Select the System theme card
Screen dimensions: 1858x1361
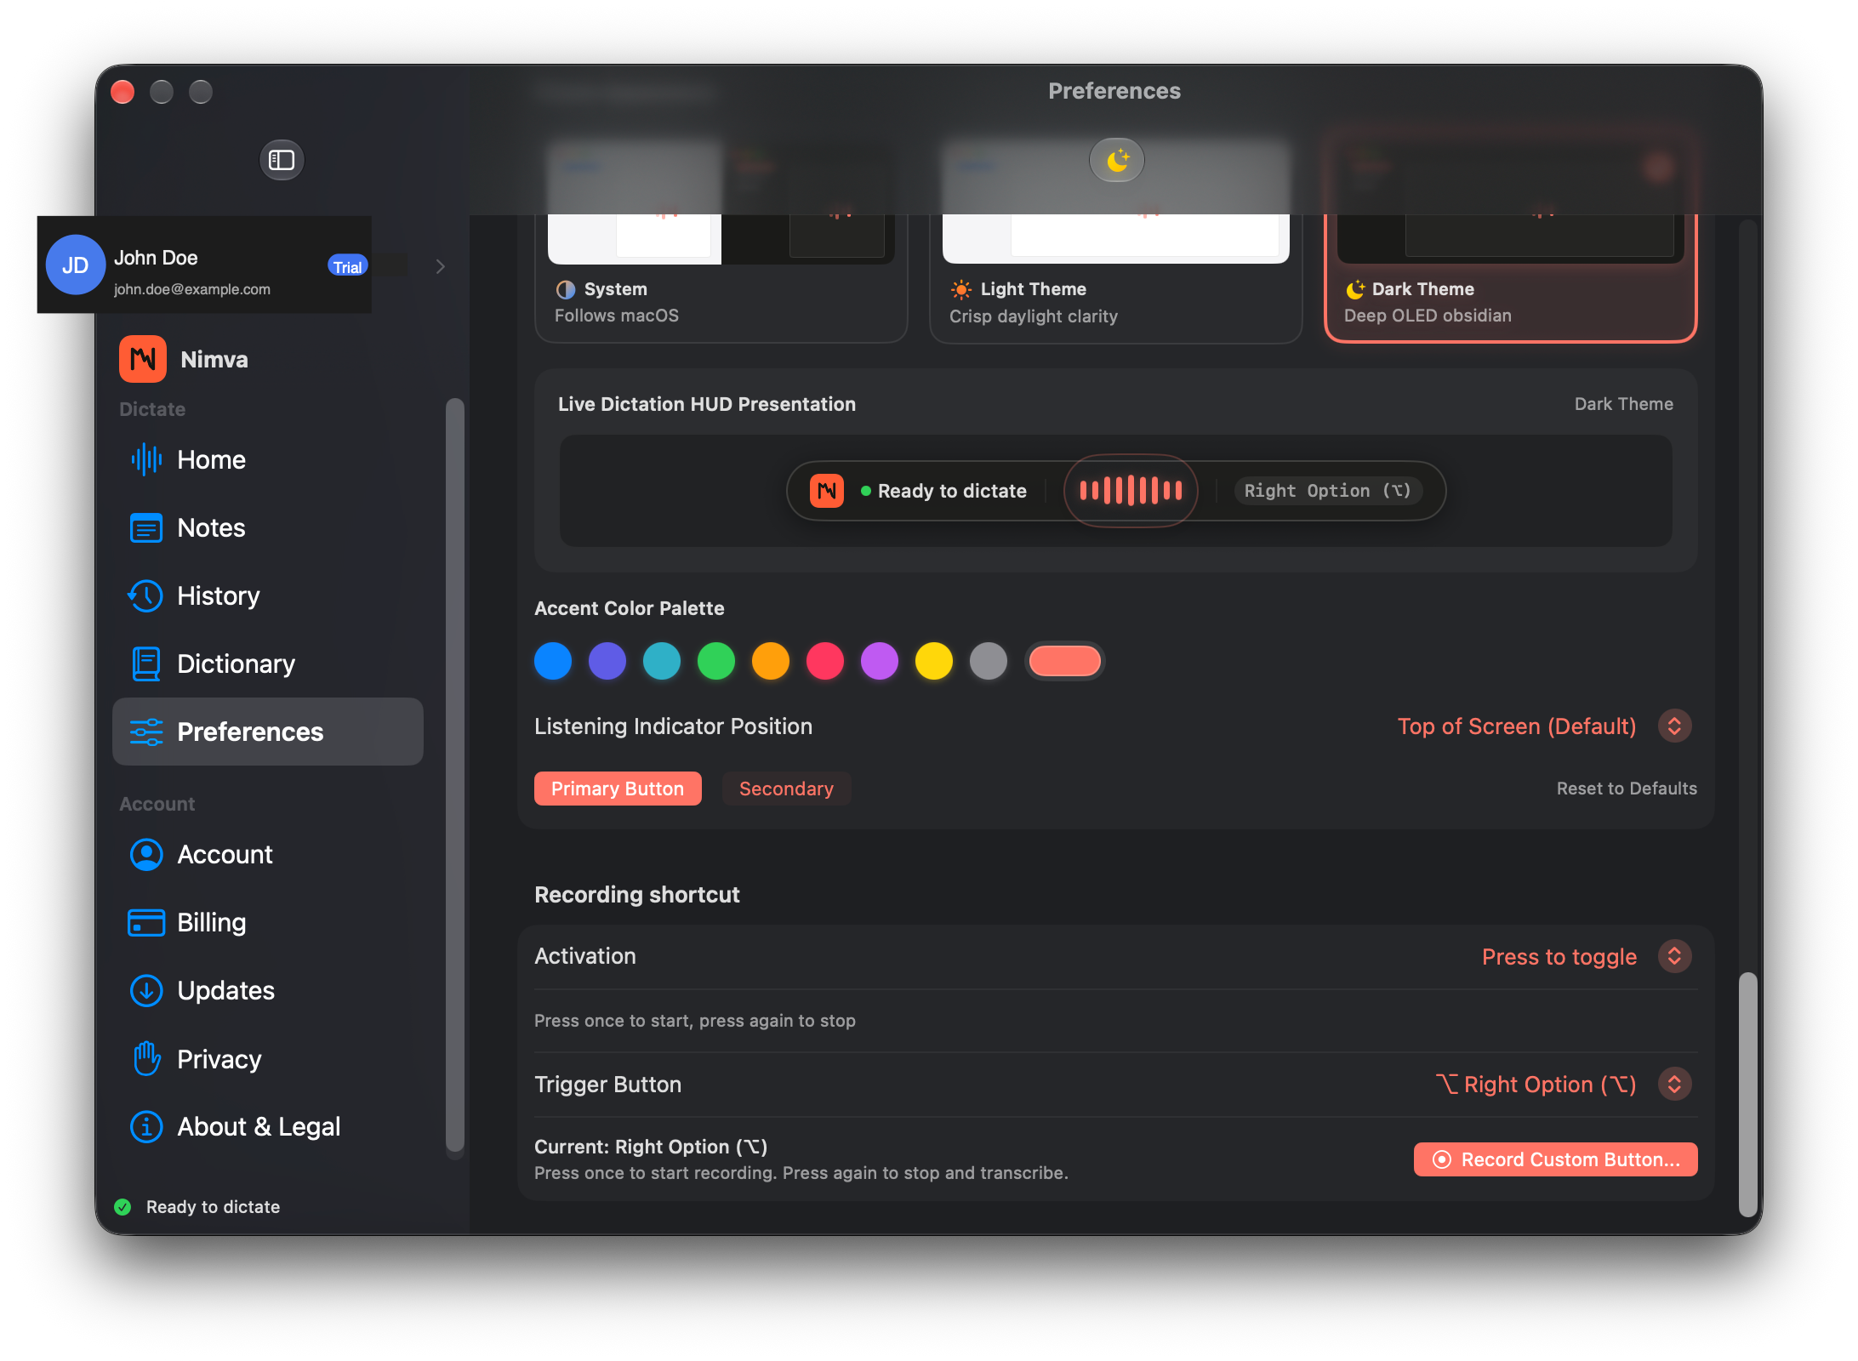[x=721, y=279]
